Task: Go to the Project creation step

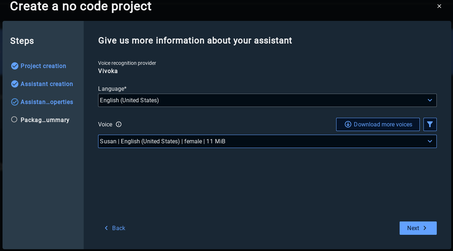Action: point(43,66)
